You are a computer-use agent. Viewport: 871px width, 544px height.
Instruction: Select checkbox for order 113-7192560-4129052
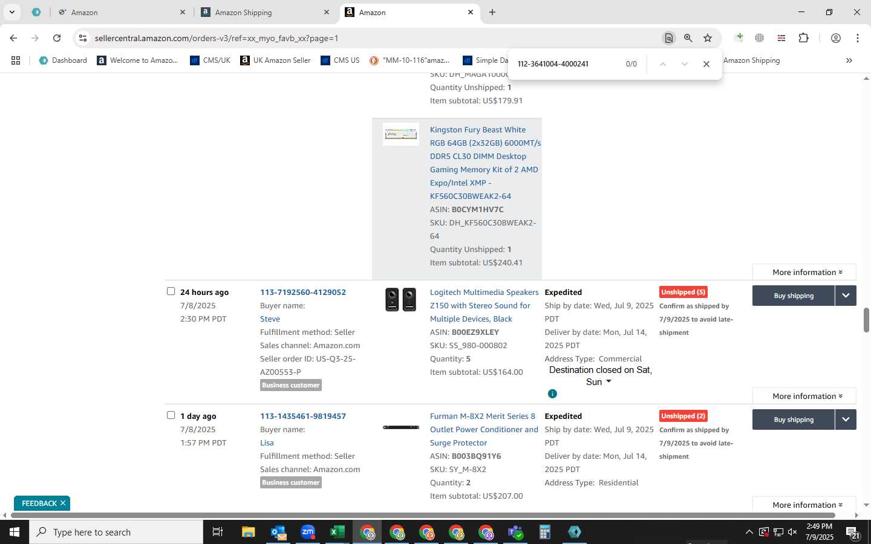171,291
